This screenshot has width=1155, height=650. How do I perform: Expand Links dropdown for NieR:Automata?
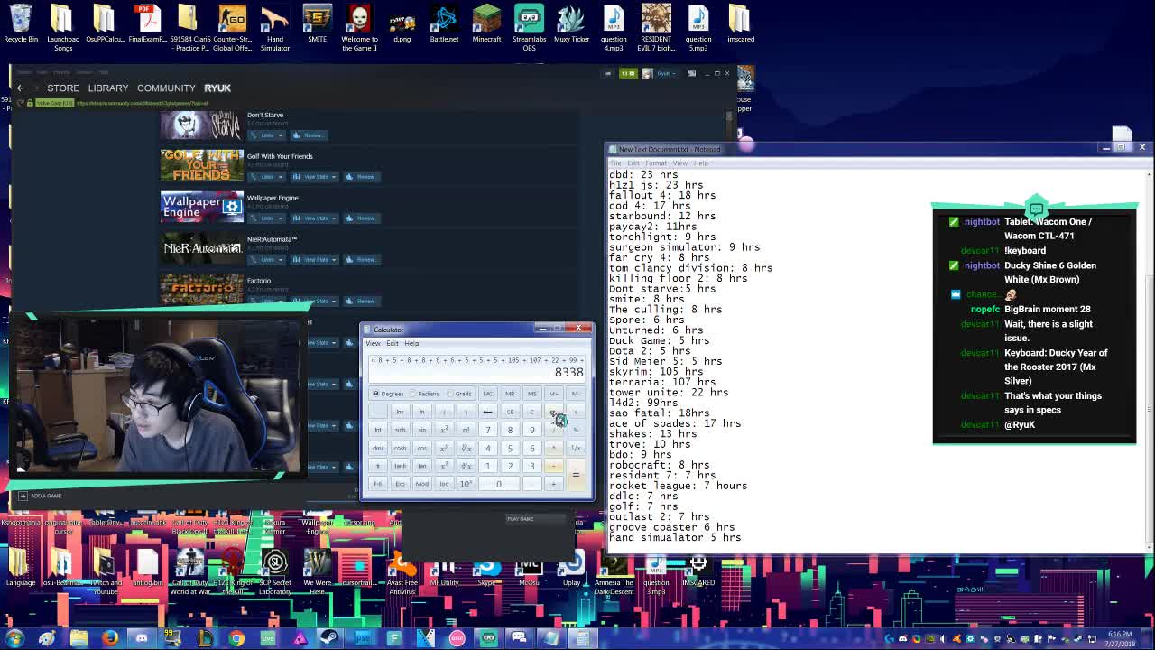[267, 260]
